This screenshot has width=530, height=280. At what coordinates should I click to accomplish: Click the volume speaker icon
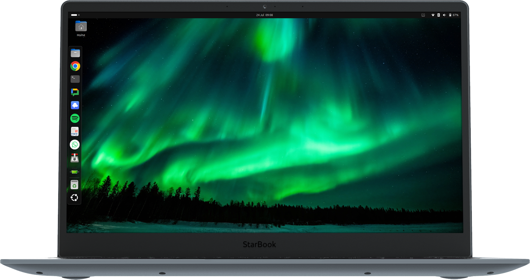[x=444, y=15]
